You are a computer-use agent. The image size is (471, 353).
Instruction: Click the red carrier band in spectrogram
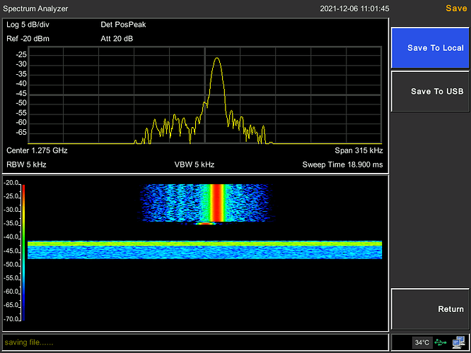pyautogui.click(x=217, y=203)
